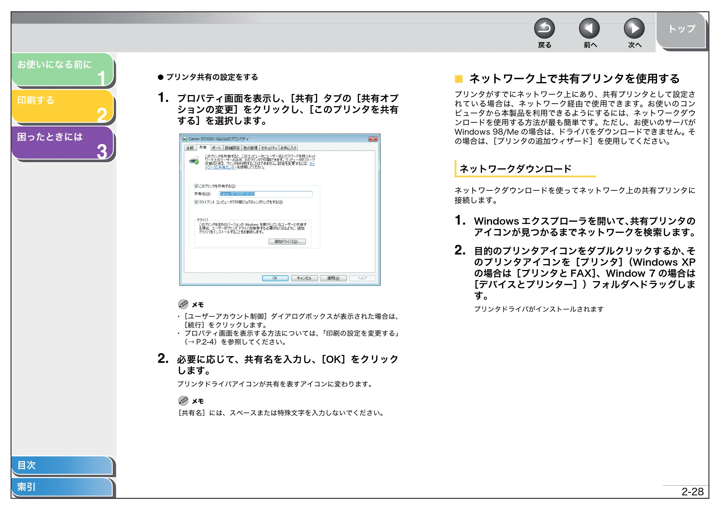Click キャンセル in the properties dialog
The width and height of the screenshot is (720, 509).
(x=304, y=278)
